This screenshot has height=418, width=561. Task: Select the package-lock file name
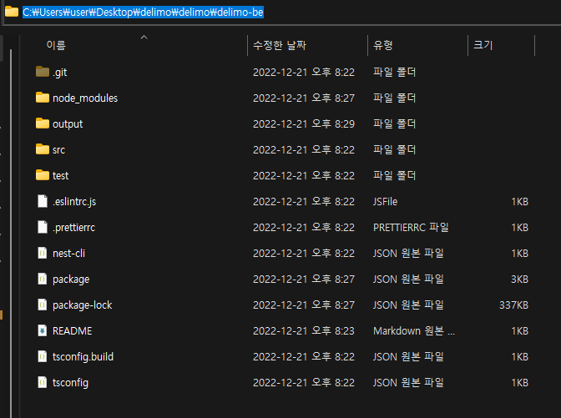pyautogui.click(x=83, y=305)
